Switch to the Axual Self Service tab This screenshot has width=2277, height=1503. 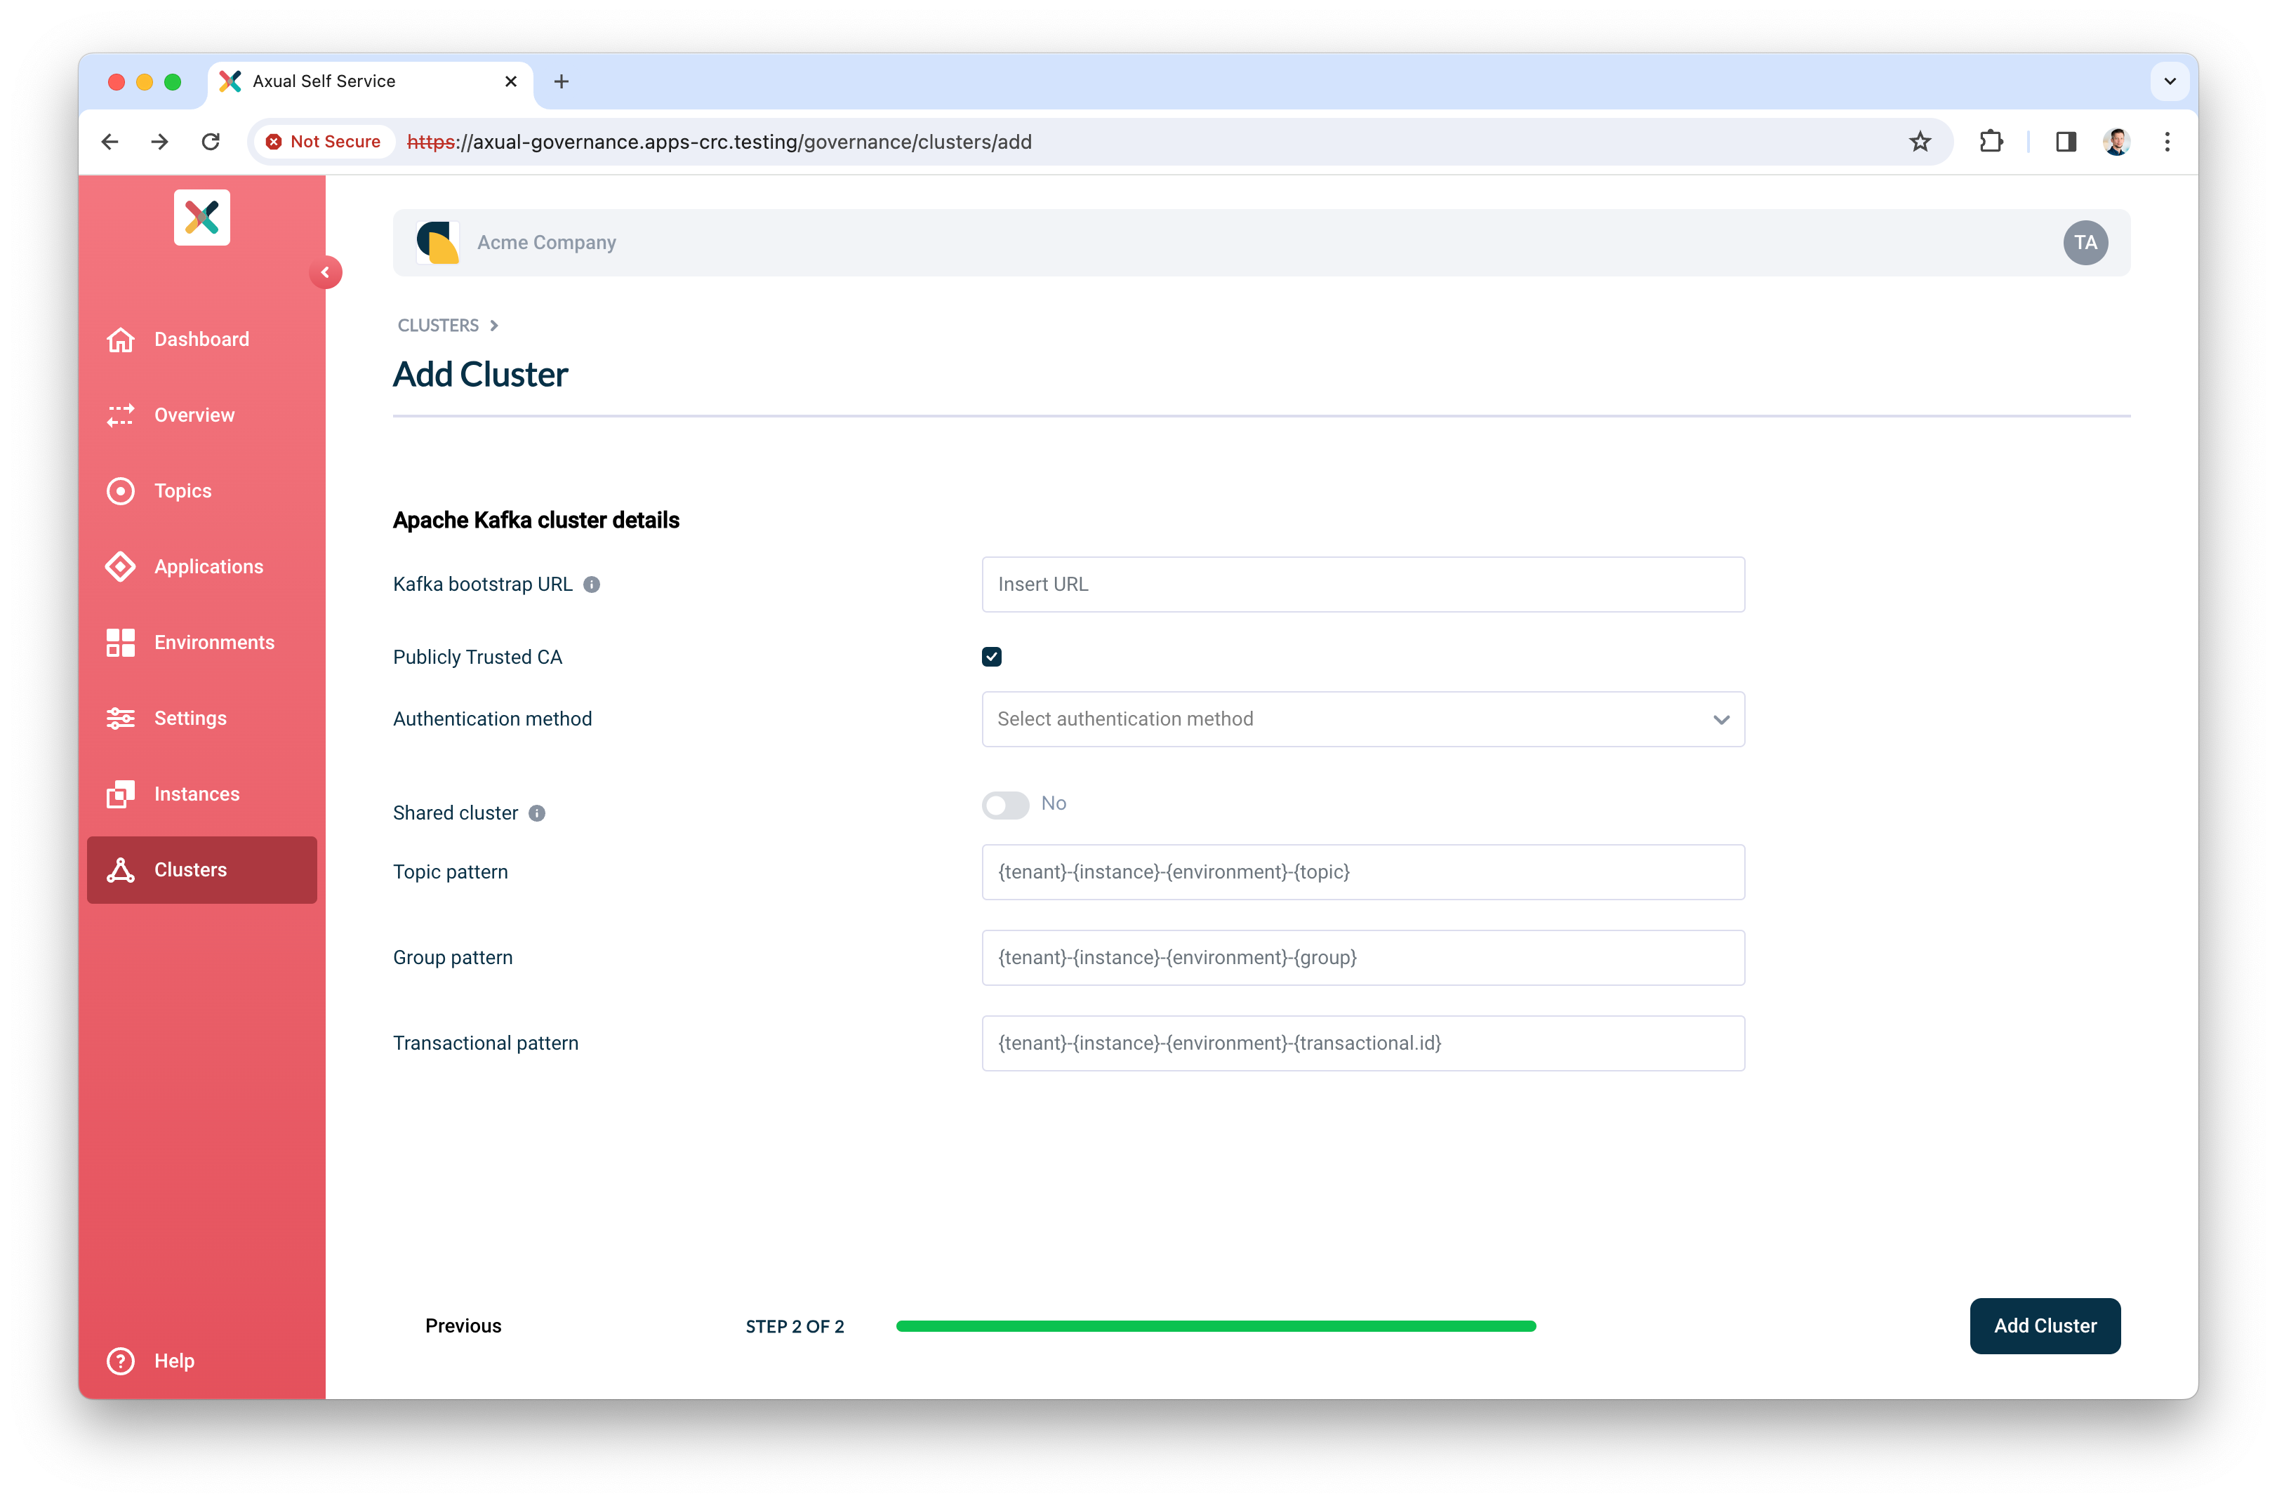[323, 81]
